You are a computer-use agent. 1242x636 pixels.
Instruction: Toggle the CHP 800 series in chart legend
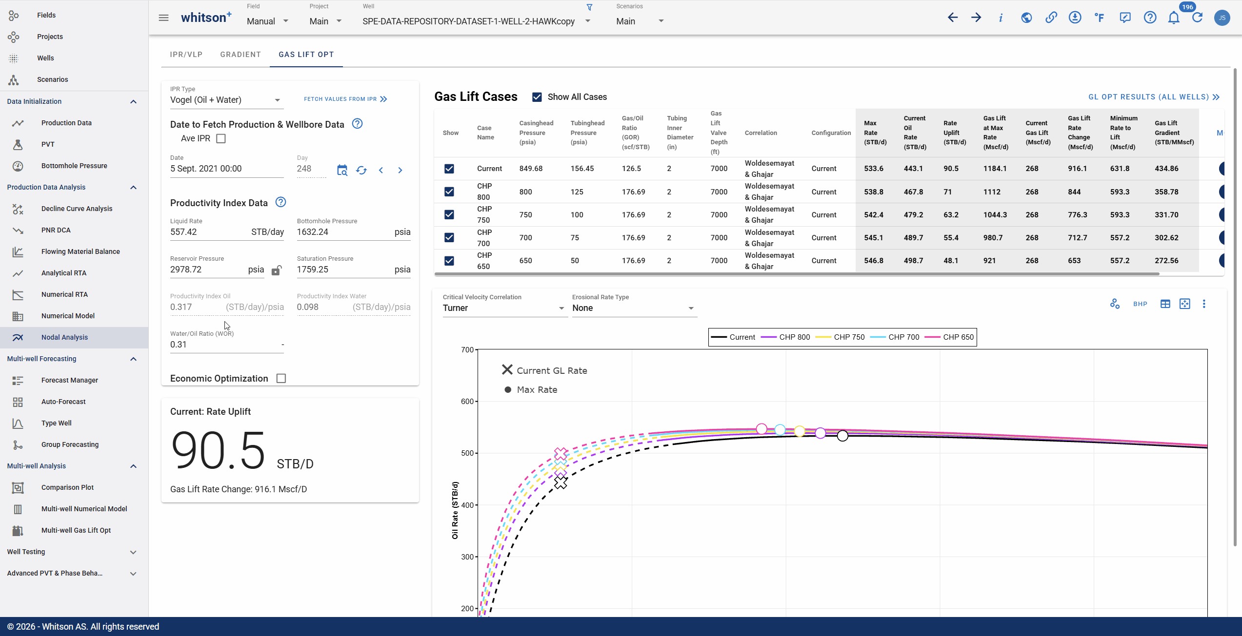[x=785, y=337]
